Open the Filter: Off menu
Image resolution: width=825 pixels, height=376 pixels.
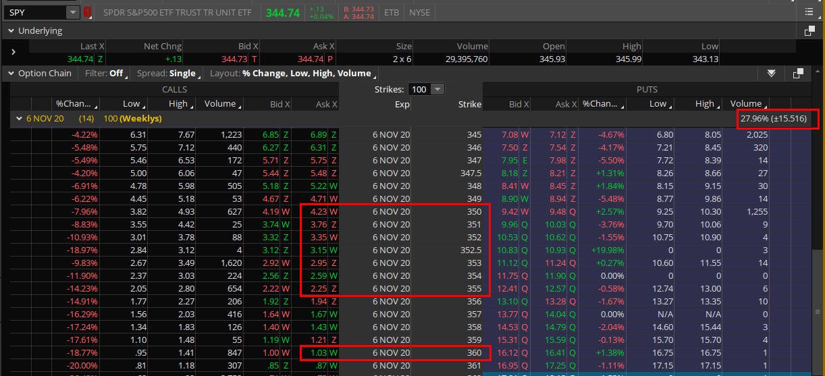[x=106, y=74]
